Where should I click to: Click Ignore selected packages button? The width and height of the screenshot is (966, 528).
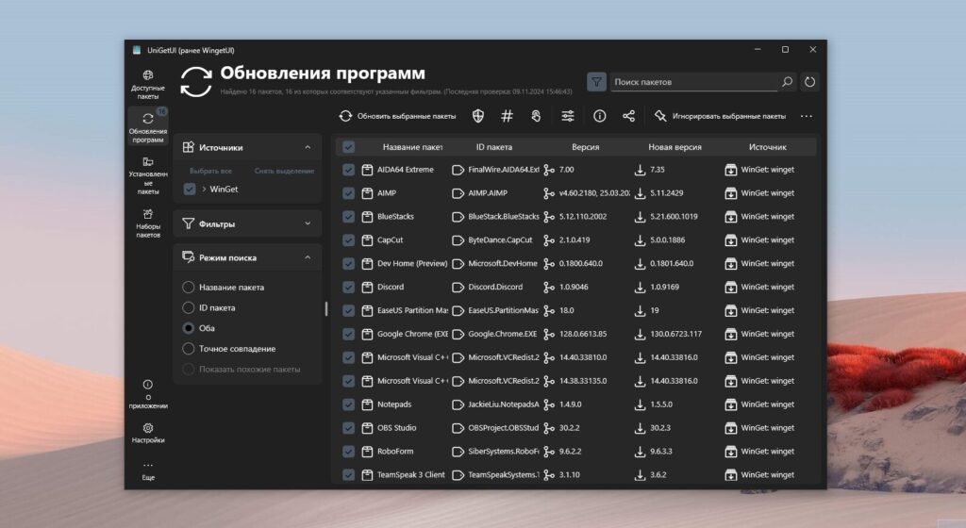[720, 116]
